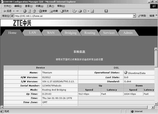Click the 'Titanium' device name value

click(47, 73)
